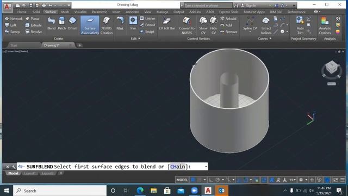Open Microsoft Edge from taskbar

(140, 191)
